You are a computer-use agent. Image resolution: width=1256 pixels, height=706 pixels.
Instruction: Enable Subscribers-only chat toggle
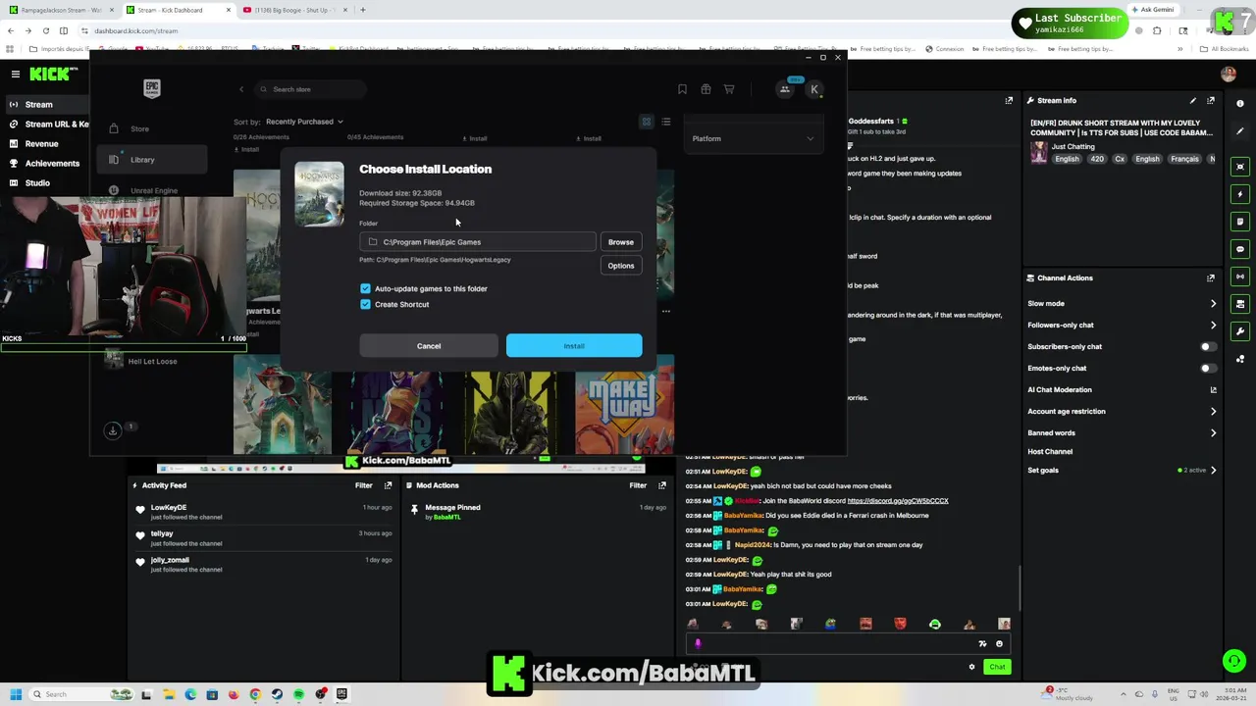click(x=1209, y=346)
